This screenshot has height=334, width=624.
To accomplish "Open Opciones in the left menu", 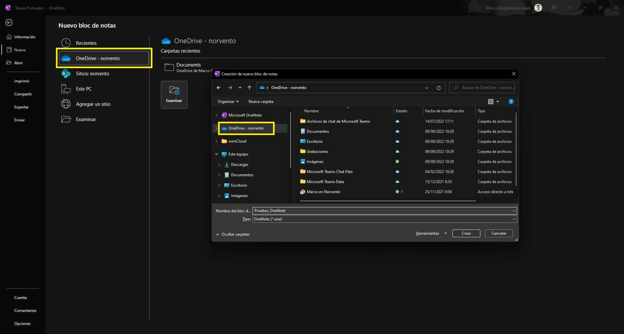I will 22,324.
